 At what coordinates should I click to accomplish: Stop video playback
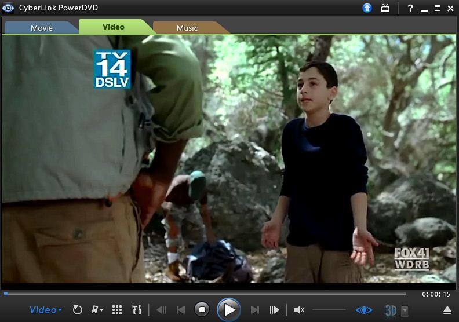(202, 309)
